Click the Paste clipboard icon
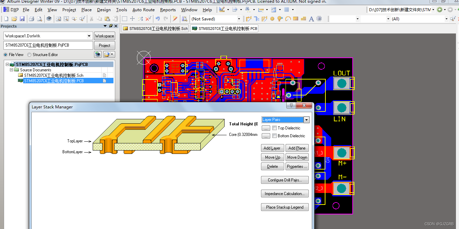The image size is (459, 229). pyautogui.click(x=108, y=19)
